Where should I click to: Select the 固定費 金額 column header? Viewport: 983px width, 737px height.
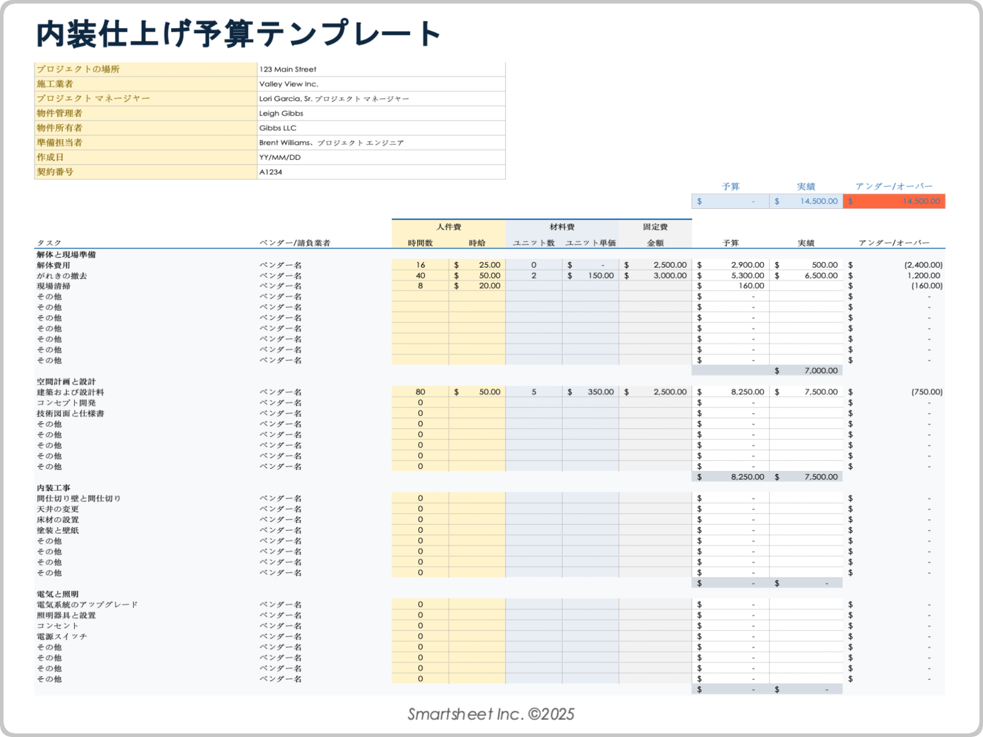(x=656, y=242)
